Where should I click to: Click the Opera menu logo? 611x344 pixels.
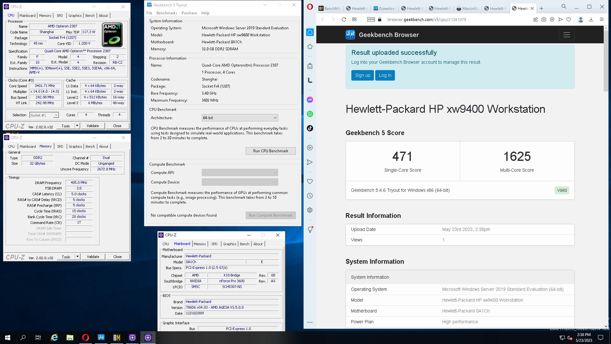pos(310,7)
